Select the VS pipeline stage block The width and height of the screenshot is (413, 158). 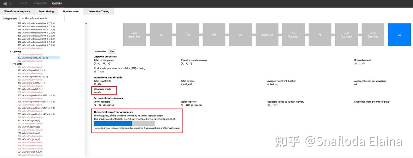tap(161, 35)
